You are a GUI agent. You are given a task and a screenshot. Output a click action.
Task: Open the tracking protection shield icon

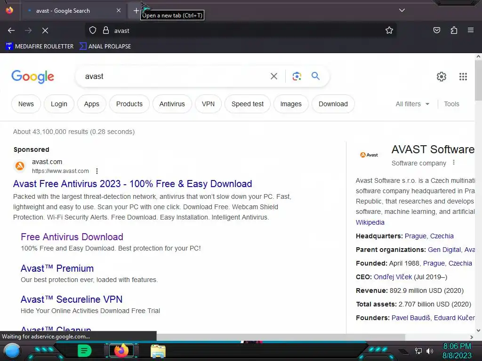93,31
